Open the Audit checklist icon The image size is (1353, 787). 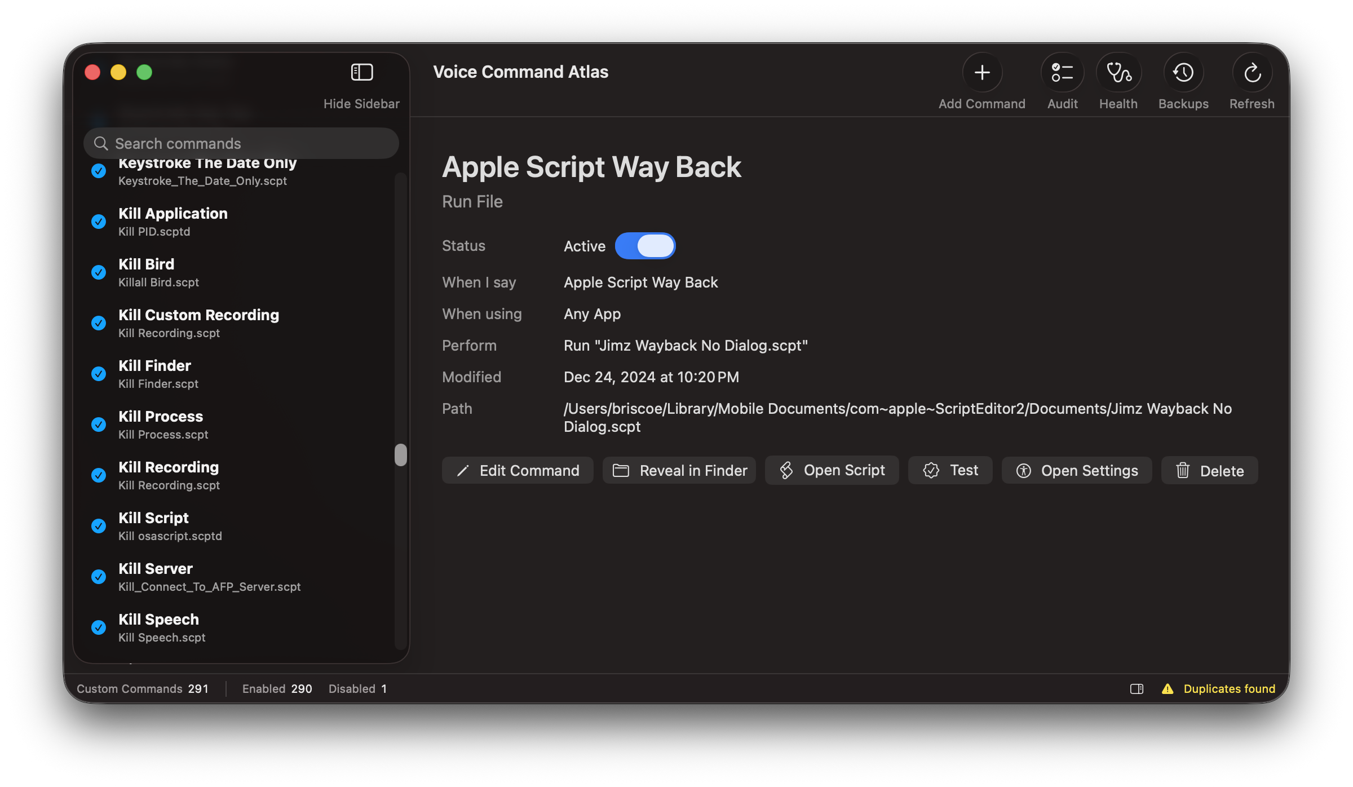(x=1062, y=72)
